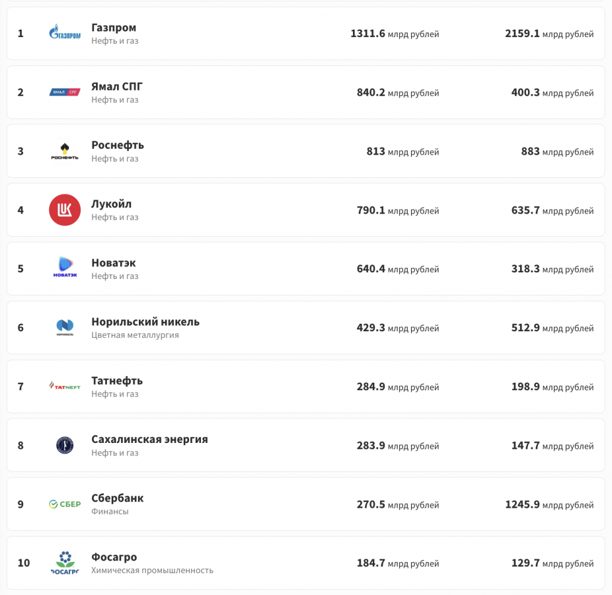Click the Yamal SPG logo icon
Screen dimensions: 612x595
pyautogui.click(x=65, y=92)
